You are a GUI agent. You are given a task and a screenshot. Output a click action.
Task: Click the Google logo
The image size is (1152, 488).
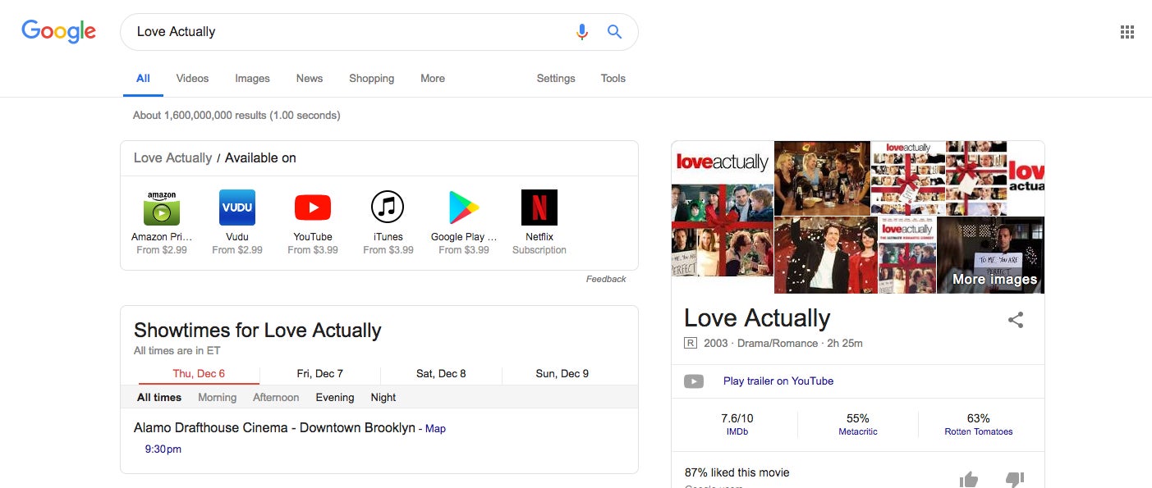tap(58, 32)
